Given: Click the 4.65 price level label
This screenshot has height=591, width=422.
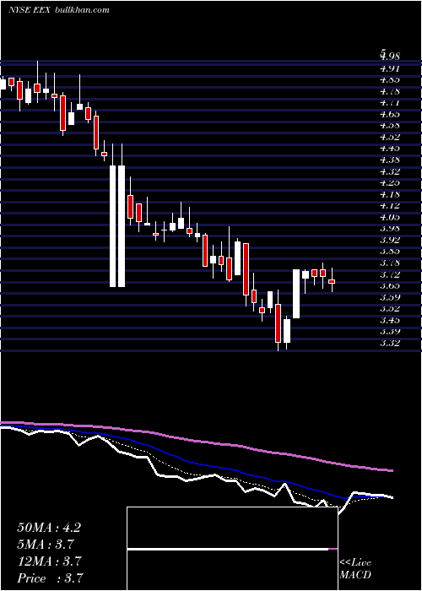Looking at the screenshot, I should pos(390,114).
